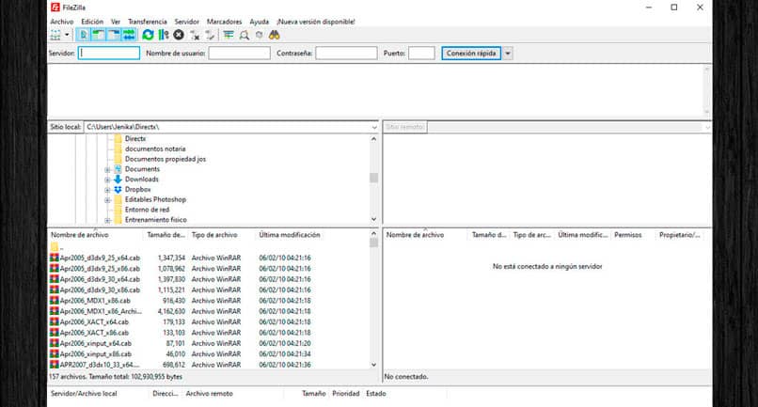758x407 pixels.
Task: Select file Apr2006_xinput_x64.cab
Action: pos(95,343)
